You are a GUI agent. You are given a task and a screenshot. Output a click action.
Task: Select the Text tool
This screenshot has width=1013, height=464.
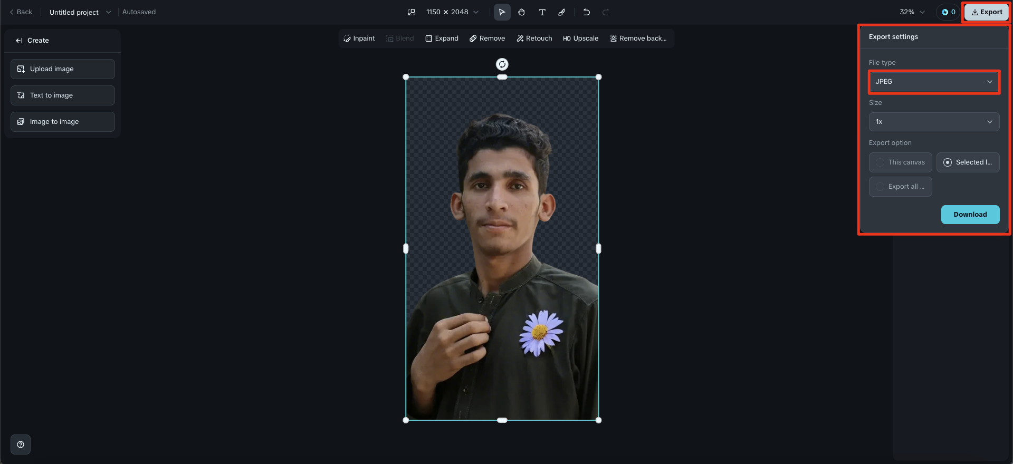click(542, 12)
